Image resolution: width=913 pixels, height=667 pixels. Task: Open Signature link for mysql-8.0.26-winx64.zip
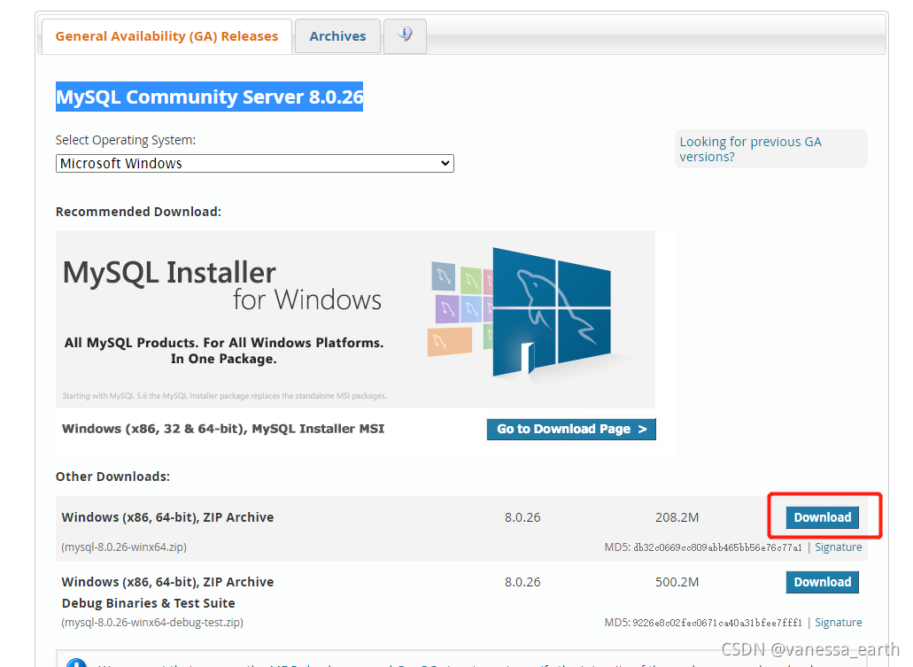pyautogui.click(x=838, y=547)
